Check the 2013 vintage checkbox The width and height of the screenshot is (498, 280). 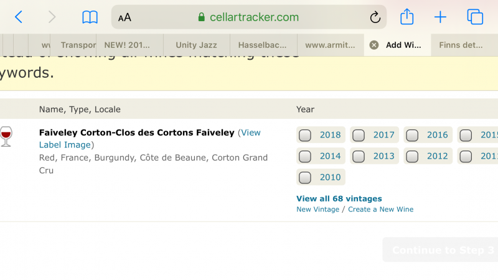tap(358, 156)
